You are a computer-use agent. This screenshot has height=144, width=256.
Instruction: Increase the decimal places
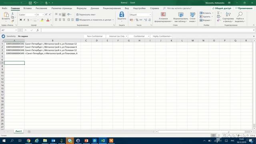point(146,20)
